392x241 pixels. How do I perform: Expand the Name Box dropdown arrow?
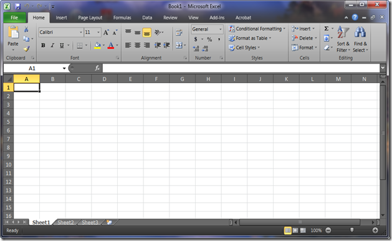pyautogui.click(x=64, y=69)
